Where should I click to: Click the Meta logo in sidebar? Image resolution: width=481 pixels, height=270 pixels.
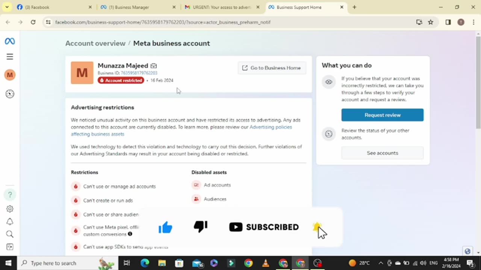10,42
